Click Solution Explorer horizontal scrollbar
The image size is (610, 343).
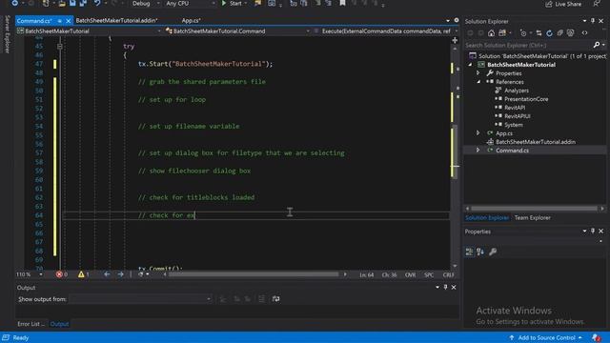[x=535, y=209]
